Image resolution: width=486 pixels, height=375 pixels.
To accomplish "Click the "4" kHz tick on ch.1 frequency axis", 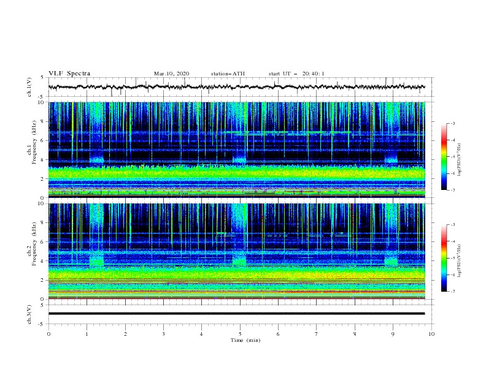I will click(43, 160).
